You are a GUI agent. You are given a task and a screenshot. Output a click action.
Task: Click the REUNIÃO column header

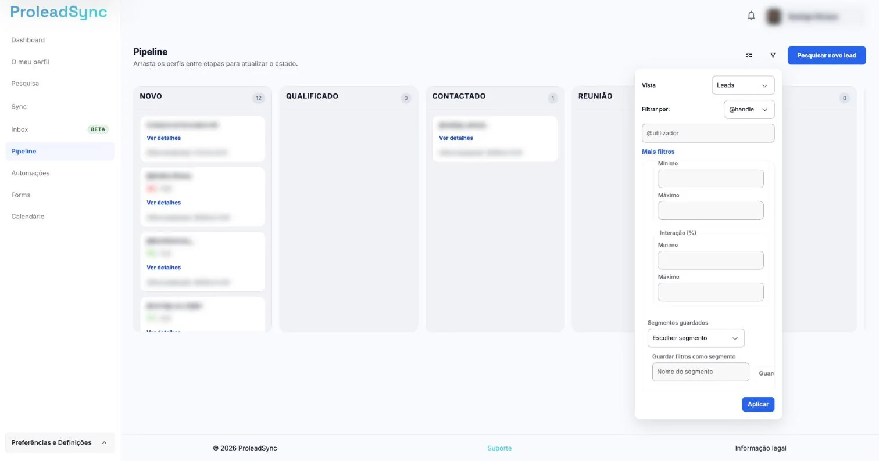[x=595, y=96]
